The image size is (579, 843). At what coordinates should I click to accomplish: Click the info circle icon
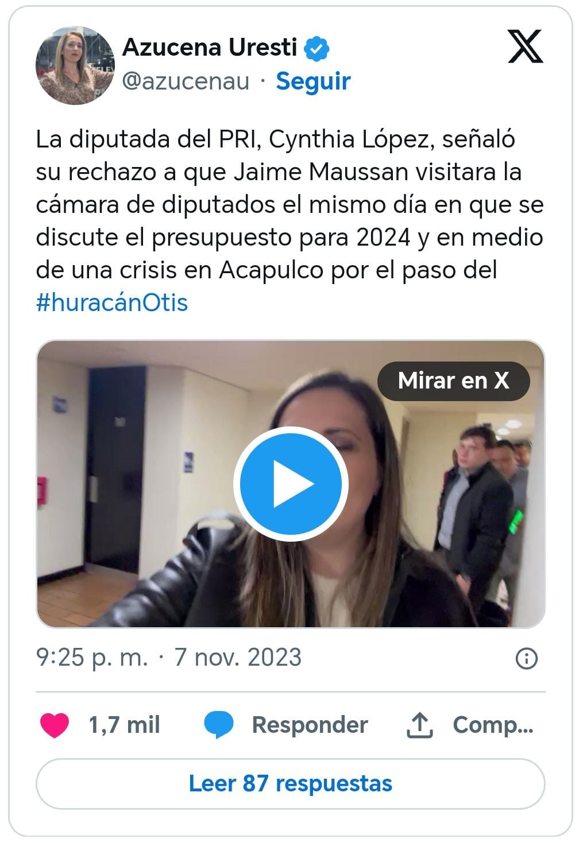click(x=527, y=658)
